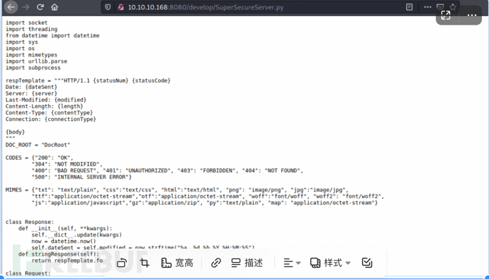
Task: Insert a link with chain icon
Action: (216, 263)
